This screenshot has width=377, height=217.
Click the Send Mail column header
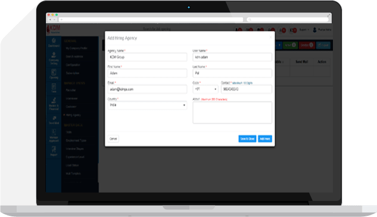(x=302, y=62)
